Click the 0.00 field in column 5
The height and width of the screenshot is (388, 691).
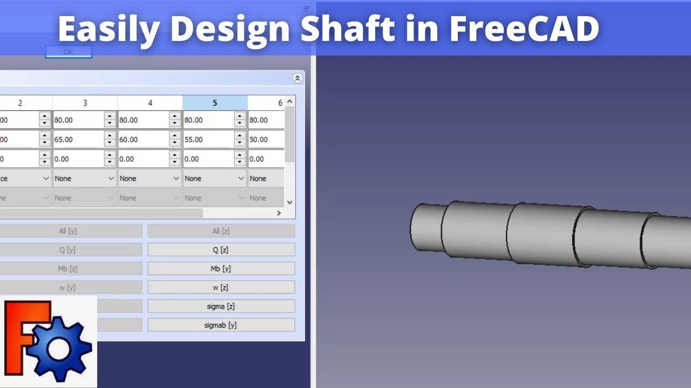(x=208, y=159)
